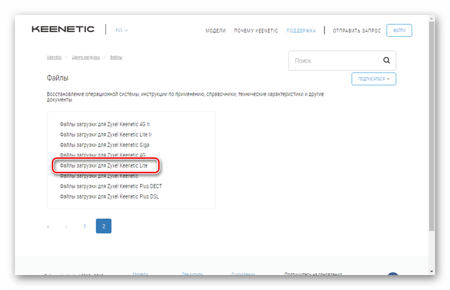Viewport: 450px width, 290px height.
Task: Open the Почему Keenetic menu item
Action: point(256,31)
